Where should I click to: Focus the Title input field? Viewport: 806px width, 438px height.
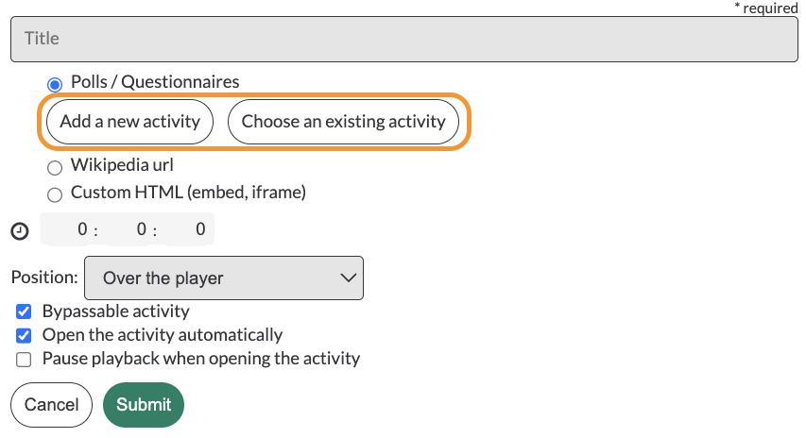coord(404,39)
